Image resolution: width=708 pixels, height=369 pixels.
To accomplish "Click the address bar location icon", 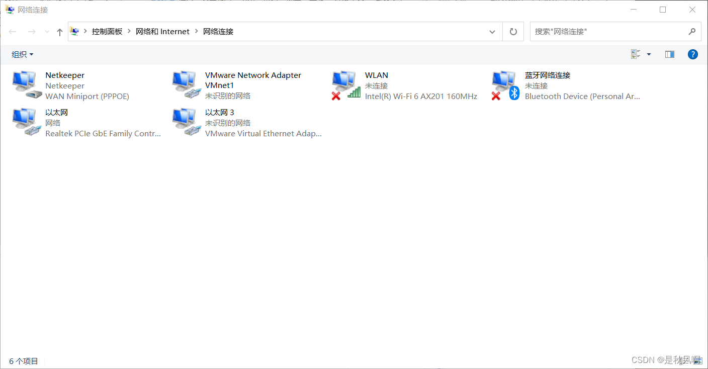I will pos(74,31).
